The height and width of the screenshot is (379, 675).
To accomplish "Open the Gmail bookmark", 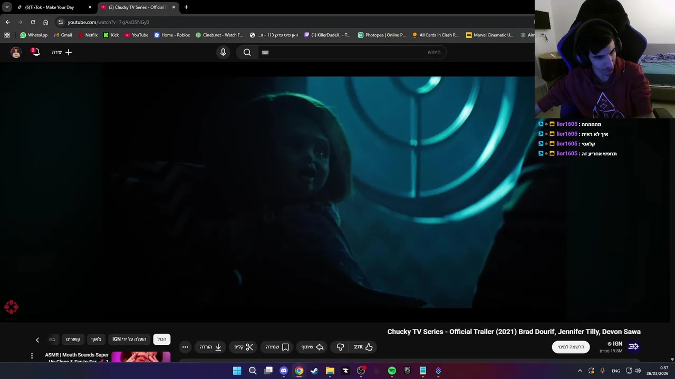I will click(63, 35).
